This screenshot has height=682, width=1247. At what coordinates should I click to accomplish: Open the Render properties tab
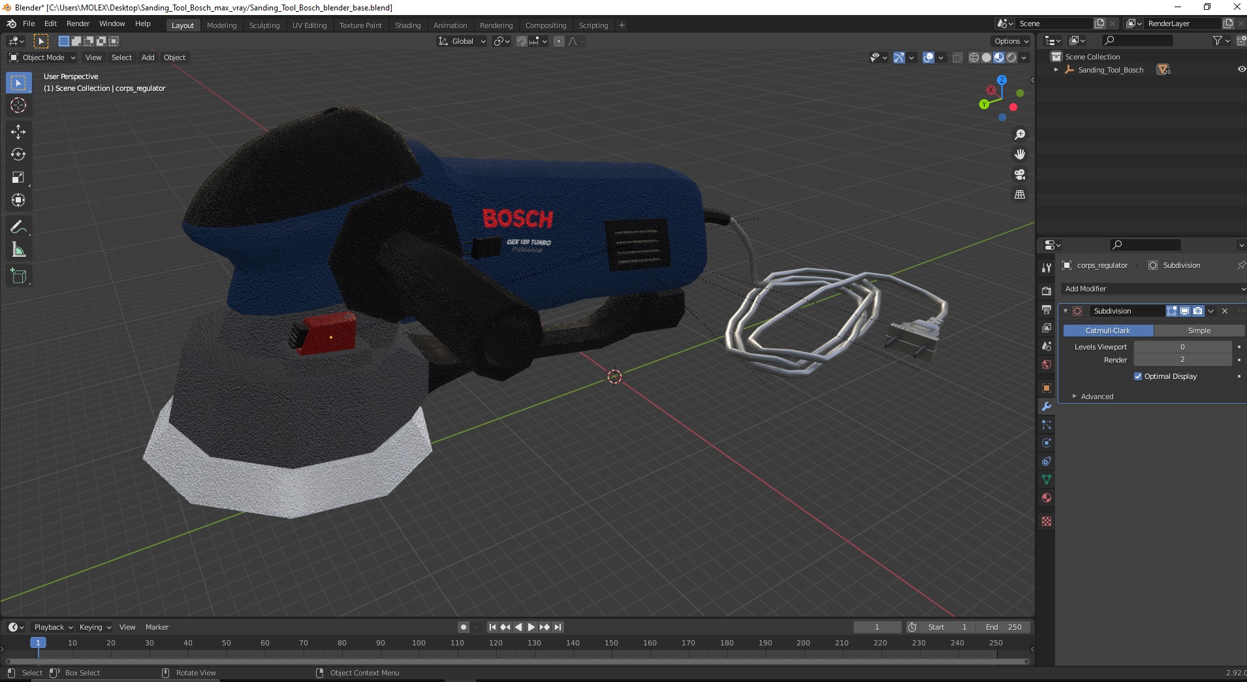(1047, 291)
